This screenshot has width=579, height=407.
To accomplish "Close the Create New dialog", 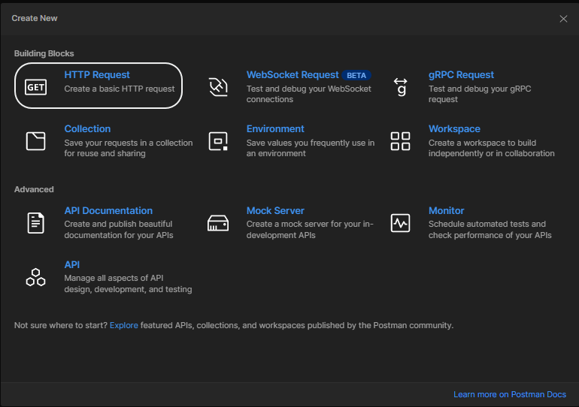I will pos(563,19).
